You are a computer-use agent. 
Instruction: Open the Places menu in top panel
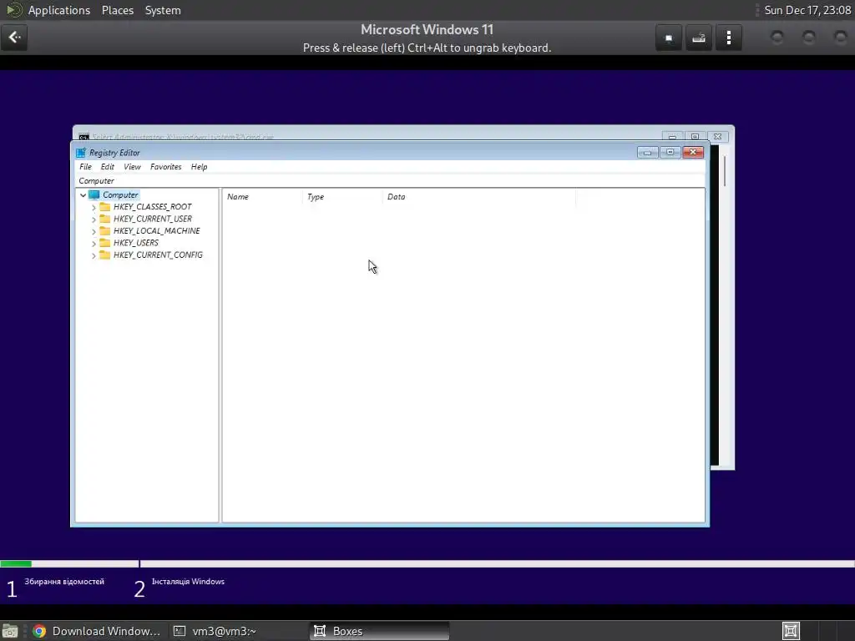click(118, 10)
